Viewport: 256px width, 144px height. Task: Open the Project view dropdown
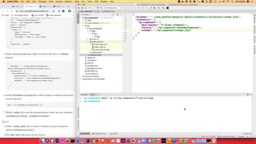pyautogui.click(x=87, y=14)
